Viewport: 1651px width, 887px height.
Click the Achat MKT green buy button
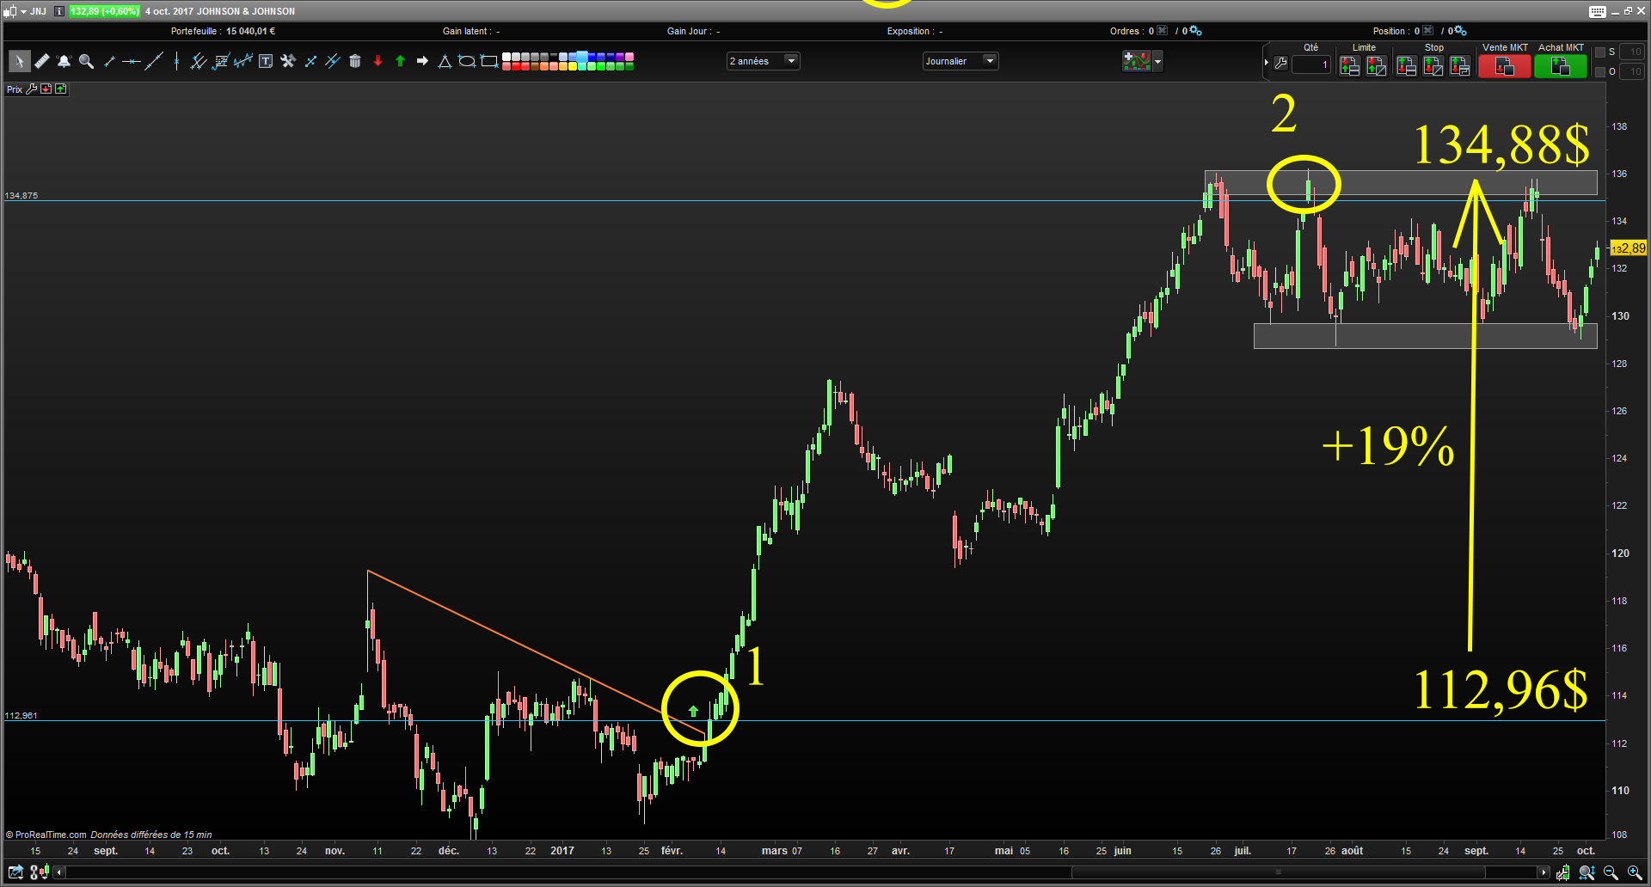tap(1561, 65)
